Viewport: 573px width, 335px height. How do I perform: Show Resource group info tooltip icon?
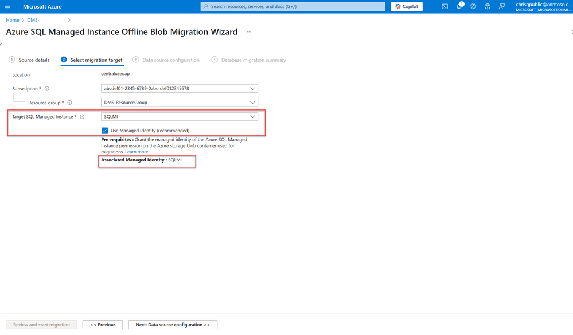(x=69, y=103)
